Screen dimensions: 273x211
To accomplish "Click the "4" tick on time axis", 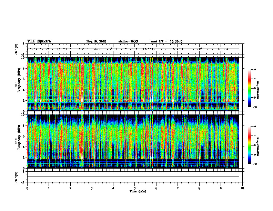I will click(x=113, y=188).
